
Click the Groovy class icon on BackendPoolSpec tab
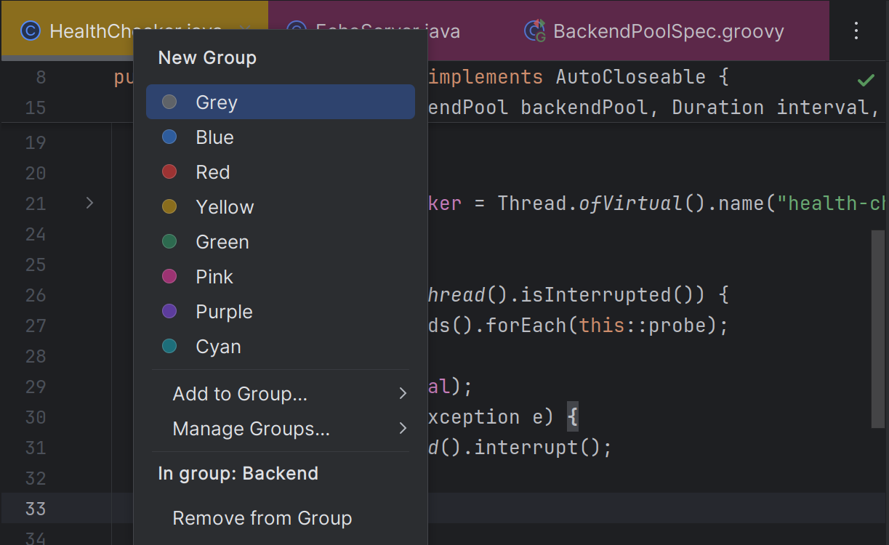point(535,31)
